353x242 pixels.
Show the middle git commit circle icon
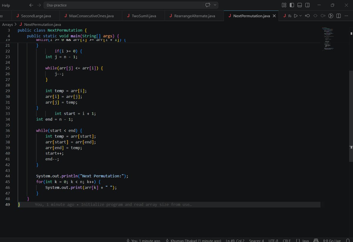315,16
